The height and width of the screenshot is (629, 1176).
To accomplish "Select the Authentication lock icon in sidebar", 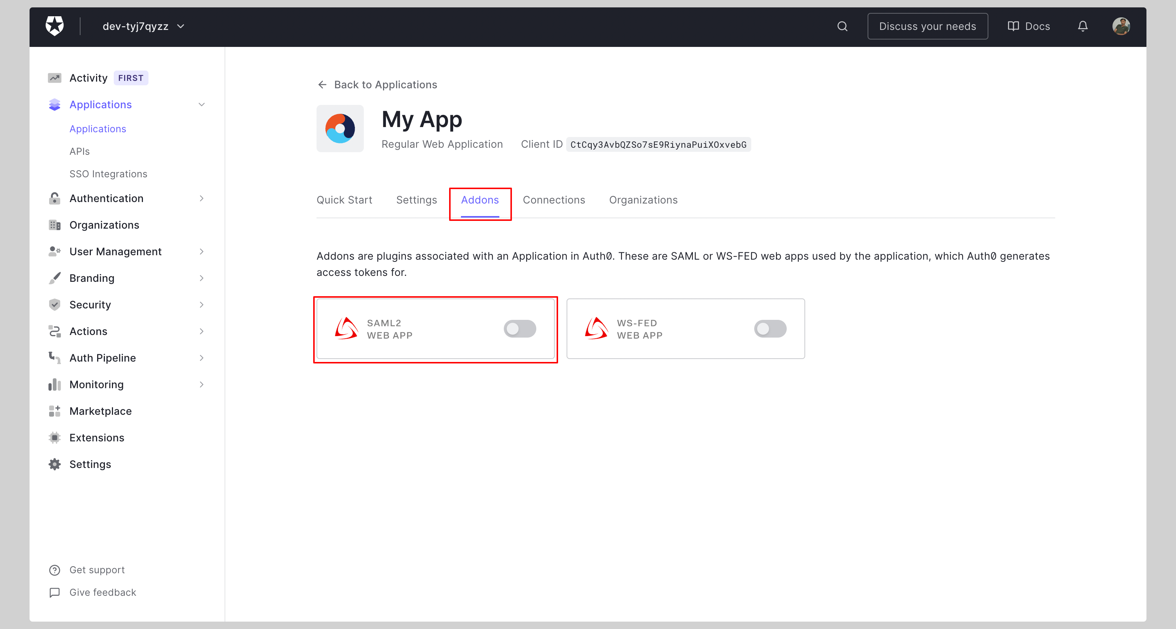I will (x=54, y=198).
